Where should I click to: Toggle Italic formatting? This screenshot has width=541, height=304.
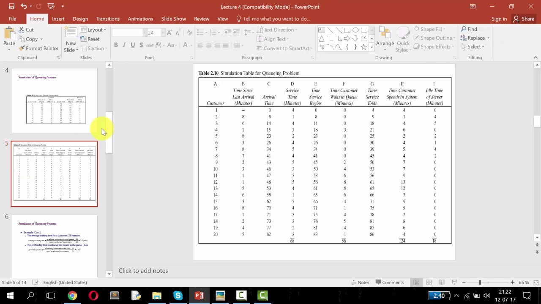pos(124,45)
